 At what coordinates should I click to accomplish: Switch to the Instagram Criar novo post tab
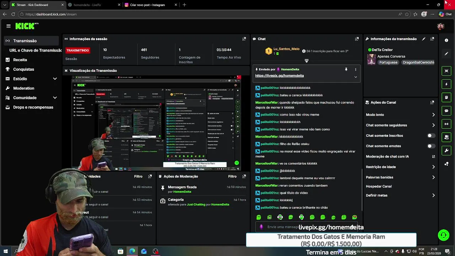pyautogui.click(x=150, y=5)
